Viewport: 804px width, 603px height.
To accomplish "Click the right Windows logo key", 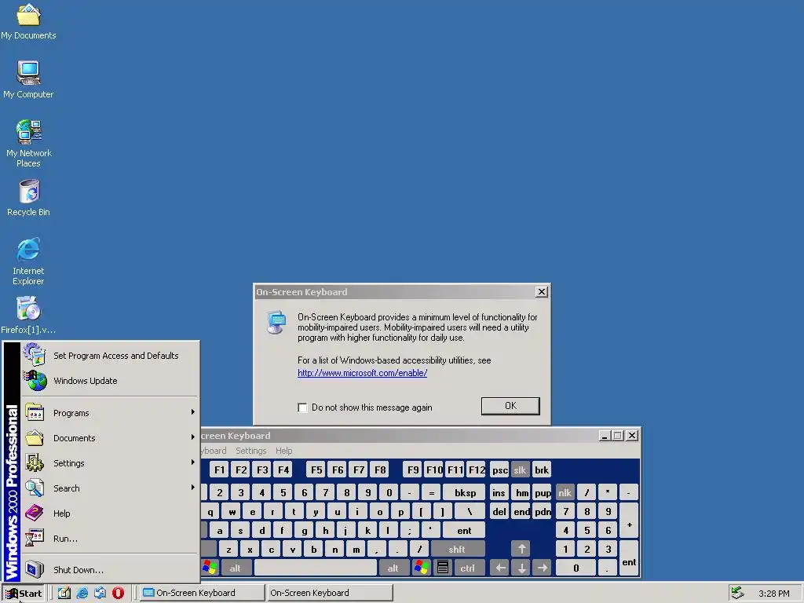I will click(x=422, y=568).
